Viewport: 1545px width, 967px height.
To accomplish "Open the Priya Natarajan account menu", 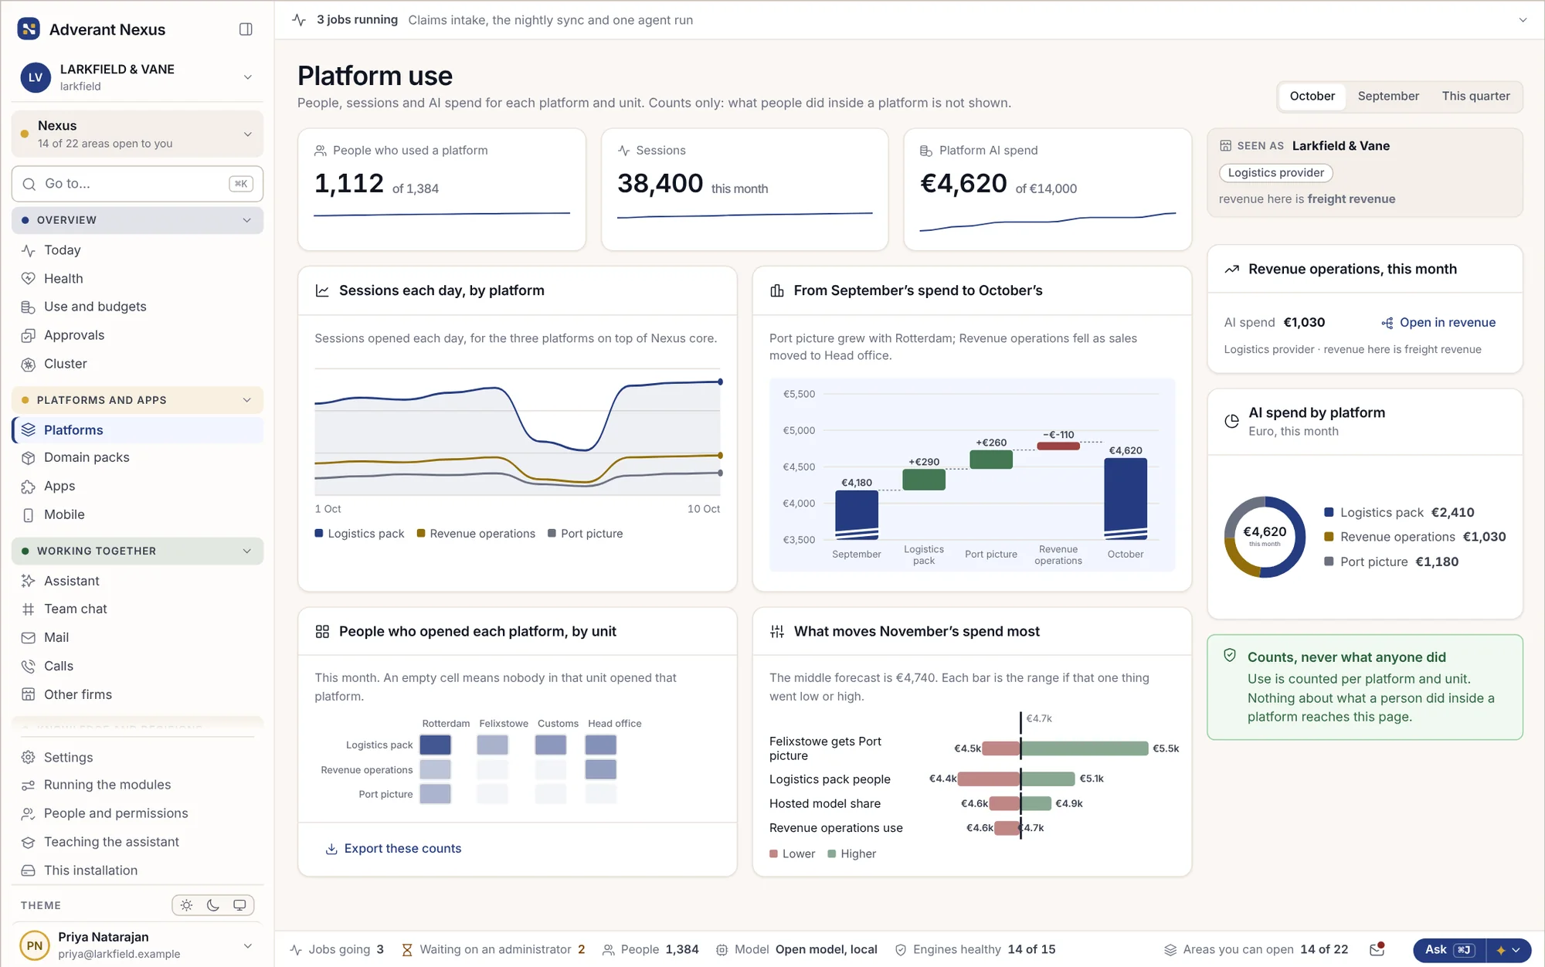I will (x=138, y=945).
